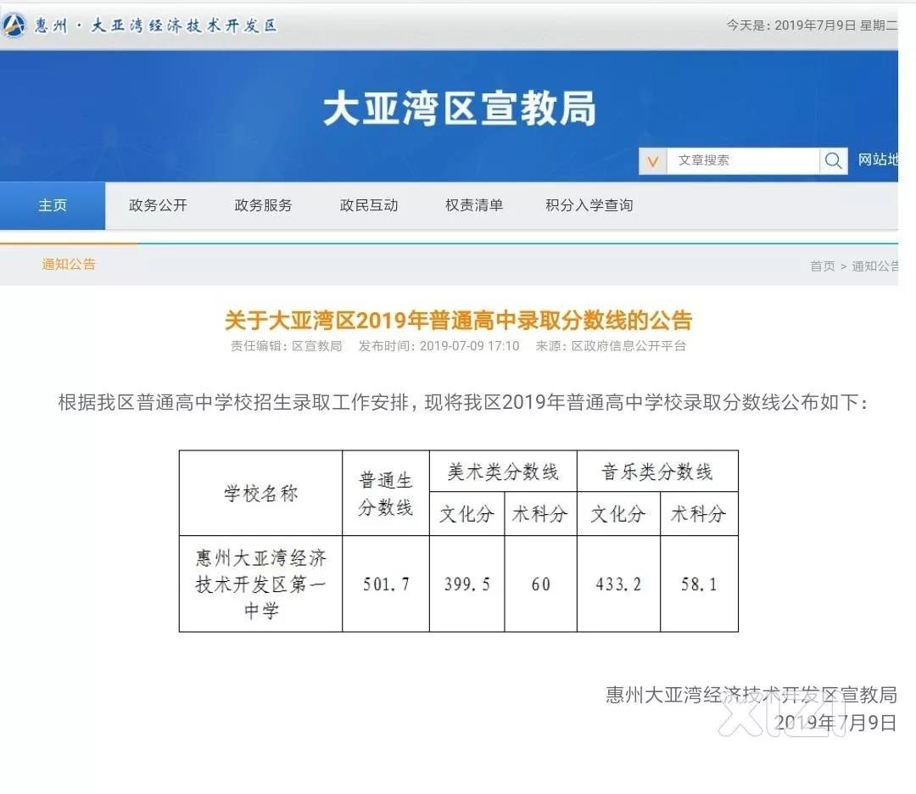
Task: Open the 主页 menu tab
Action: (x=53, y=205)
